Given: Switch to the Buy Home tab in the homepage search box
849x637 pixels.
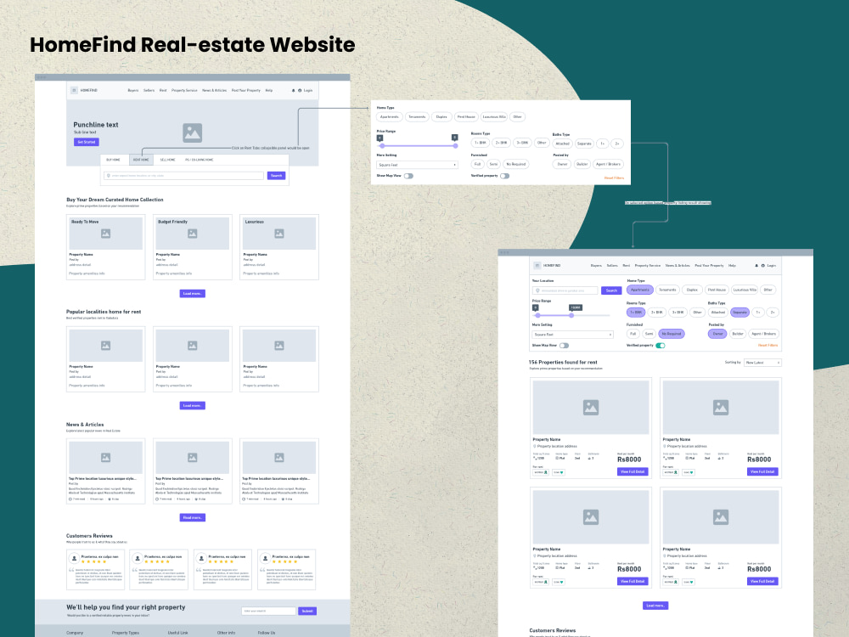Looking at the screenshot, I should click(x=113, y=160).
